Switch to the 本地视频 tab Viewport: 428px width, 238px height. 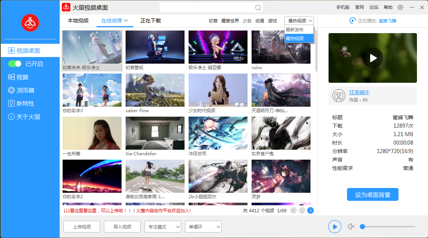coord(78,21)
